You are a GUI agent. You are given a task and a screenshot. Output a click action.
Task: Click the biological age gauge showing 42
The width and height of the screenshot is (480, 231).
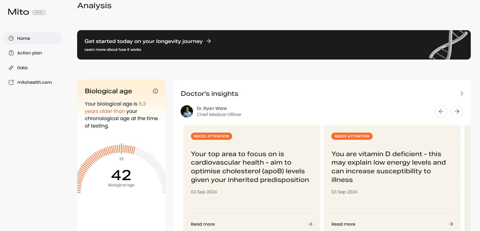tap(121, 175)
